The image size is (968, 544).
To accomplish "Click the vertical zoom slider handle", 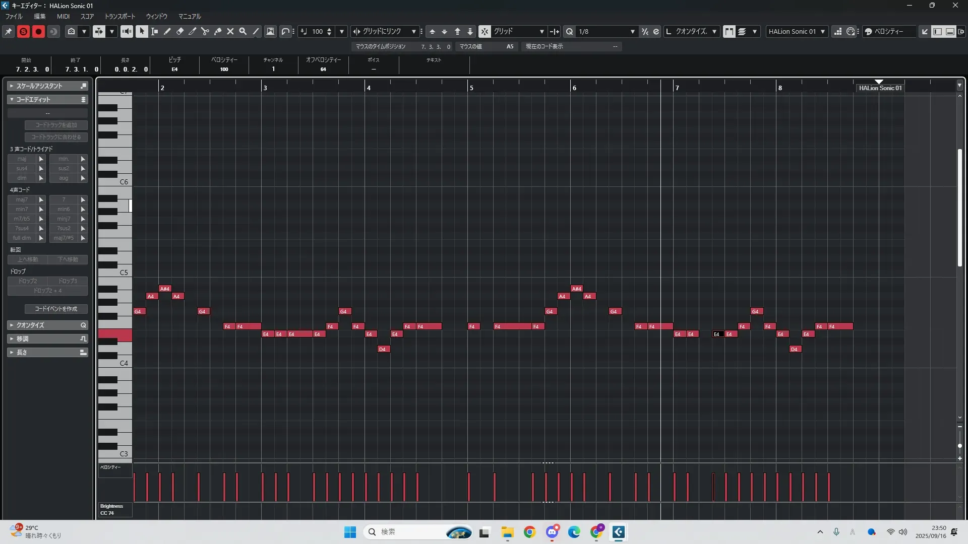I will (x=959, y=446).
